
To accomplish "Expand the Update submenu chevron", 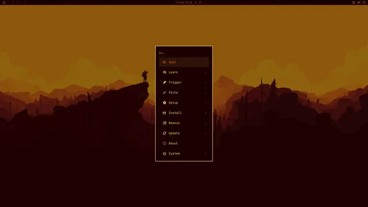I will [206, 133].
